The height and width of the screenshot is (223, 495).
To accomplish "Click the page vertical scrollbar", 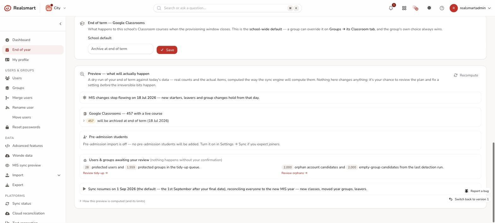I will 493,182.
